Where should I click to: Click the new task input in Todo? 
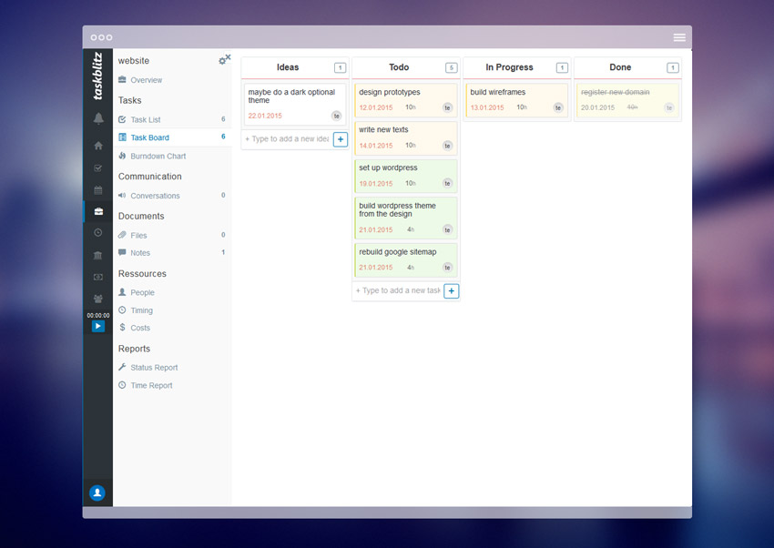pos(397,291)
